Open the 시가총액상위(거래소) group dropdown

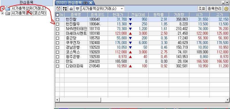coord(122,9)
